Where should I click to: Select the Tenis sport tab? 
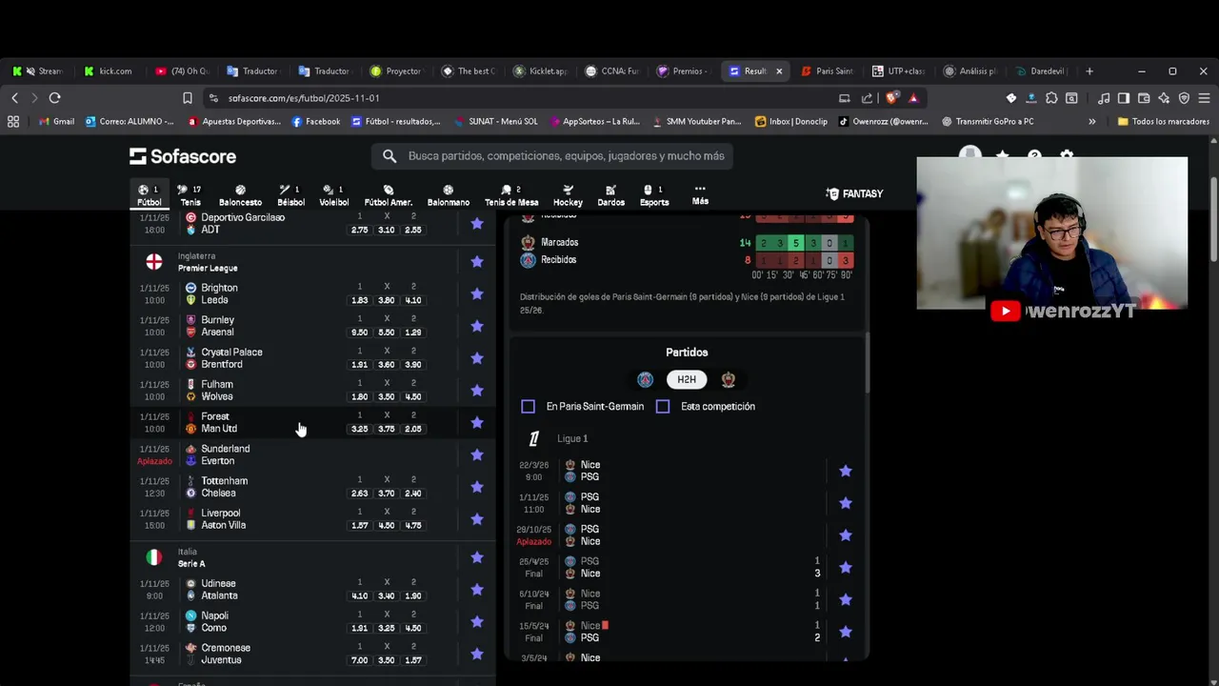pos(190,195)
